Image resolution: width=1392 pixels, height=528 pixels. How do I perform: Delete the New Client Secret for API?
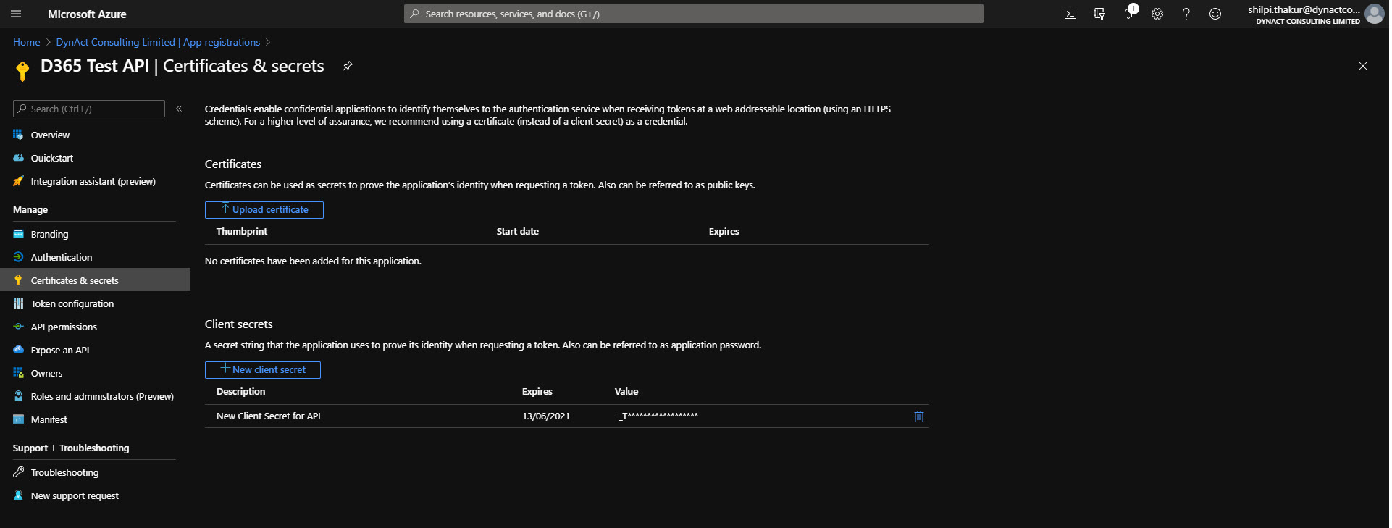pos(919,416)
